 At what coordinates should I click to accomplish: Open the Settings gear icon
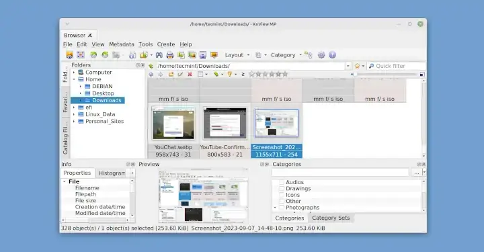321,55
